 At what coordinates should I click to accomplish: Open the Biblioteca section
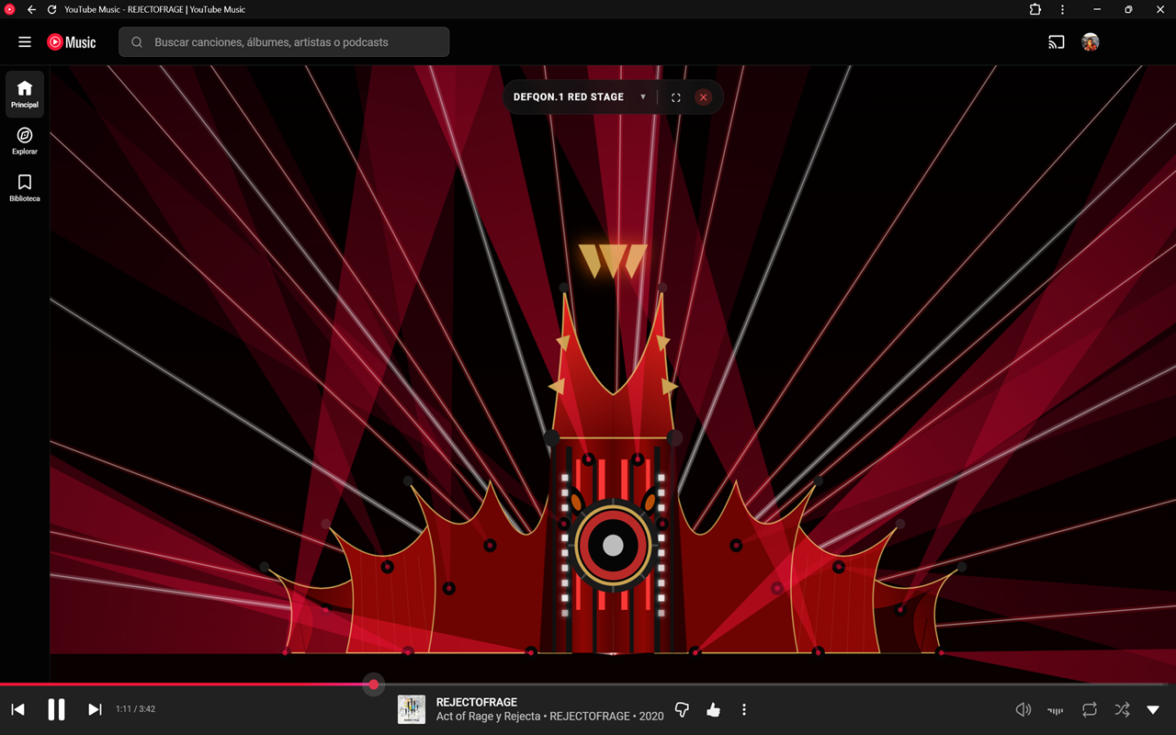[25, 187]
